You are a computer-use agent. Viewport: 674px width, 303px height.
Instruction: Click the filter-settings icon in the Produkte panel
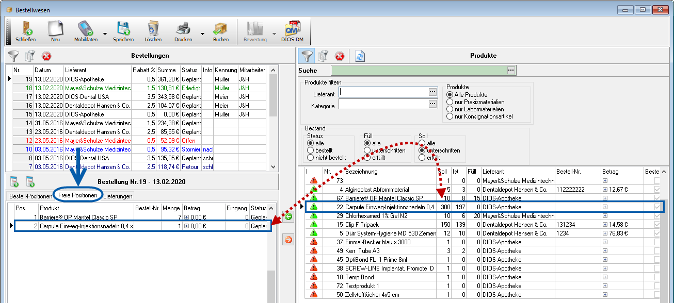tap(323, 56)
